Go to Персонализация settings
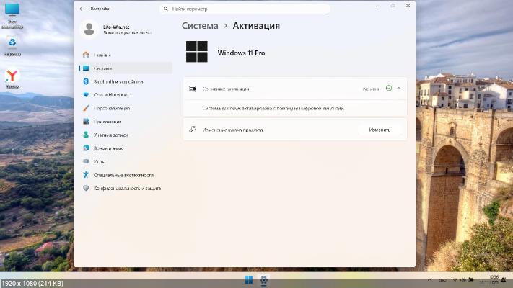This screenshot has width=513, height=288. pos(111,108)
